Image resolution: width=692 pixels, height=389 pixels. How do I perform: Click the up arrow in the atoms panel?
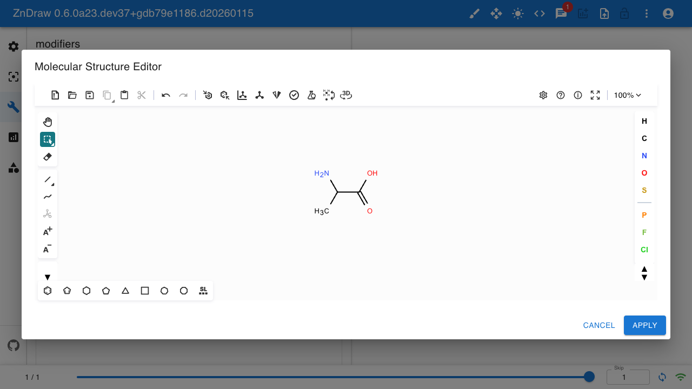(x=644, y=269)
